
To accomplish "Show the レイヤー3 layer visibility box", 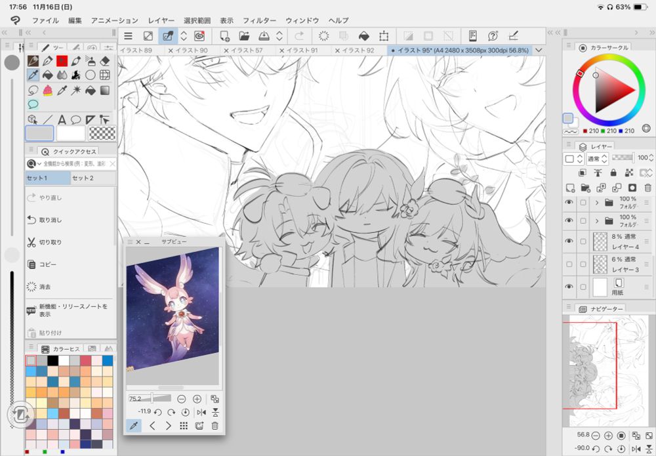I will pos(569,264).
